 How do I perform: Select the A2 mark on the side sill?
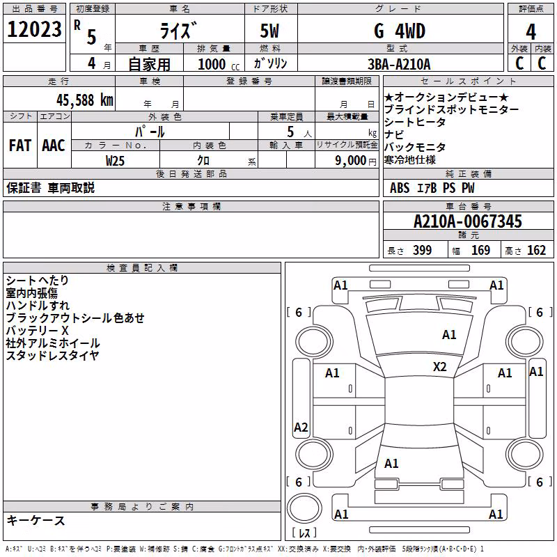(301, 427)
